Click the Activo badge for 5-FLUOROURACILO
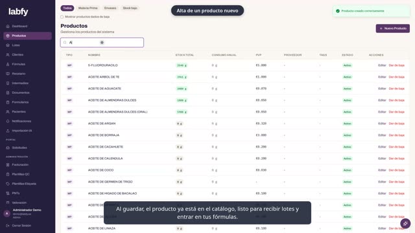 tap(348, 65)
